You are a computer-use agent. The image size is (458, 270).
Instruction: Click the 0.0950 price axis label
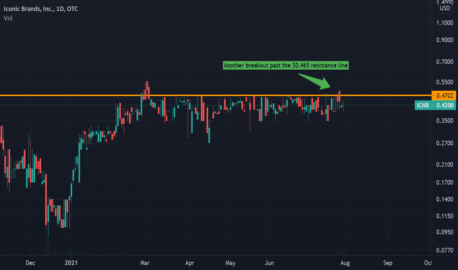[x=445, y=232]
